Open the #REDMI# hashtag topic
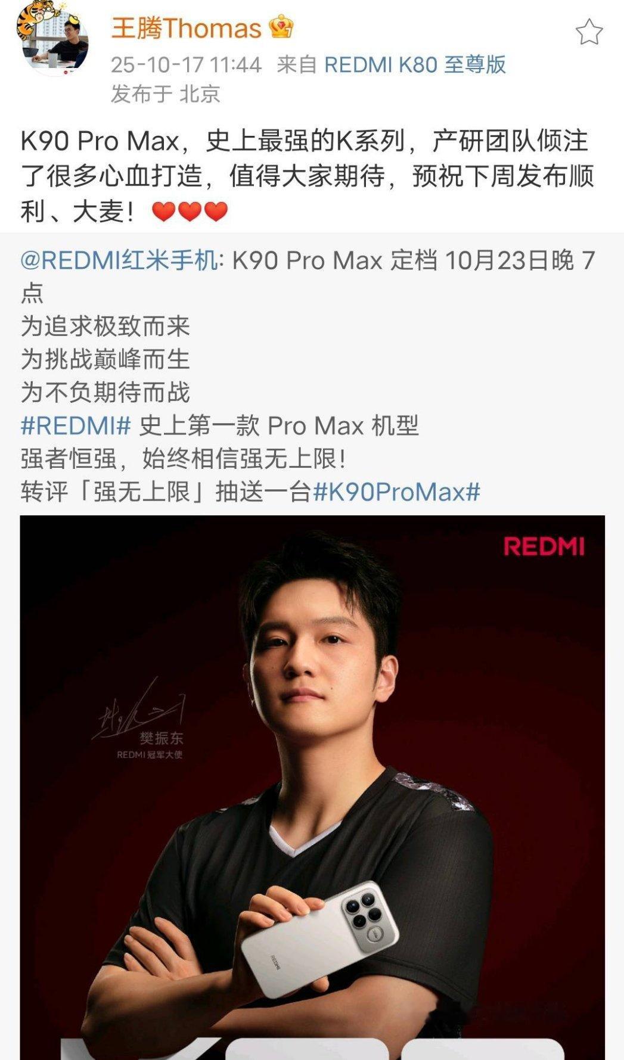Image resolution: width=624 pixels, height=1060 pixels. 76,426
